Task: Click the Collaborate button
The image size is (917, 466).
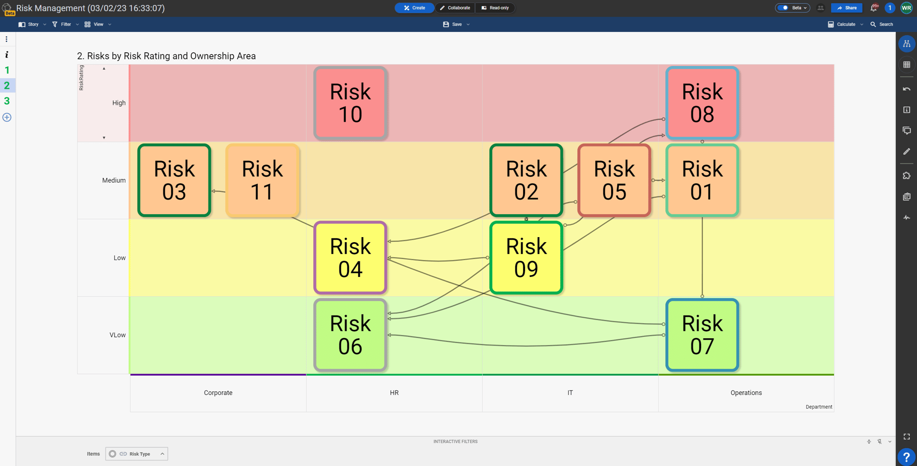Action: (455, 8)
